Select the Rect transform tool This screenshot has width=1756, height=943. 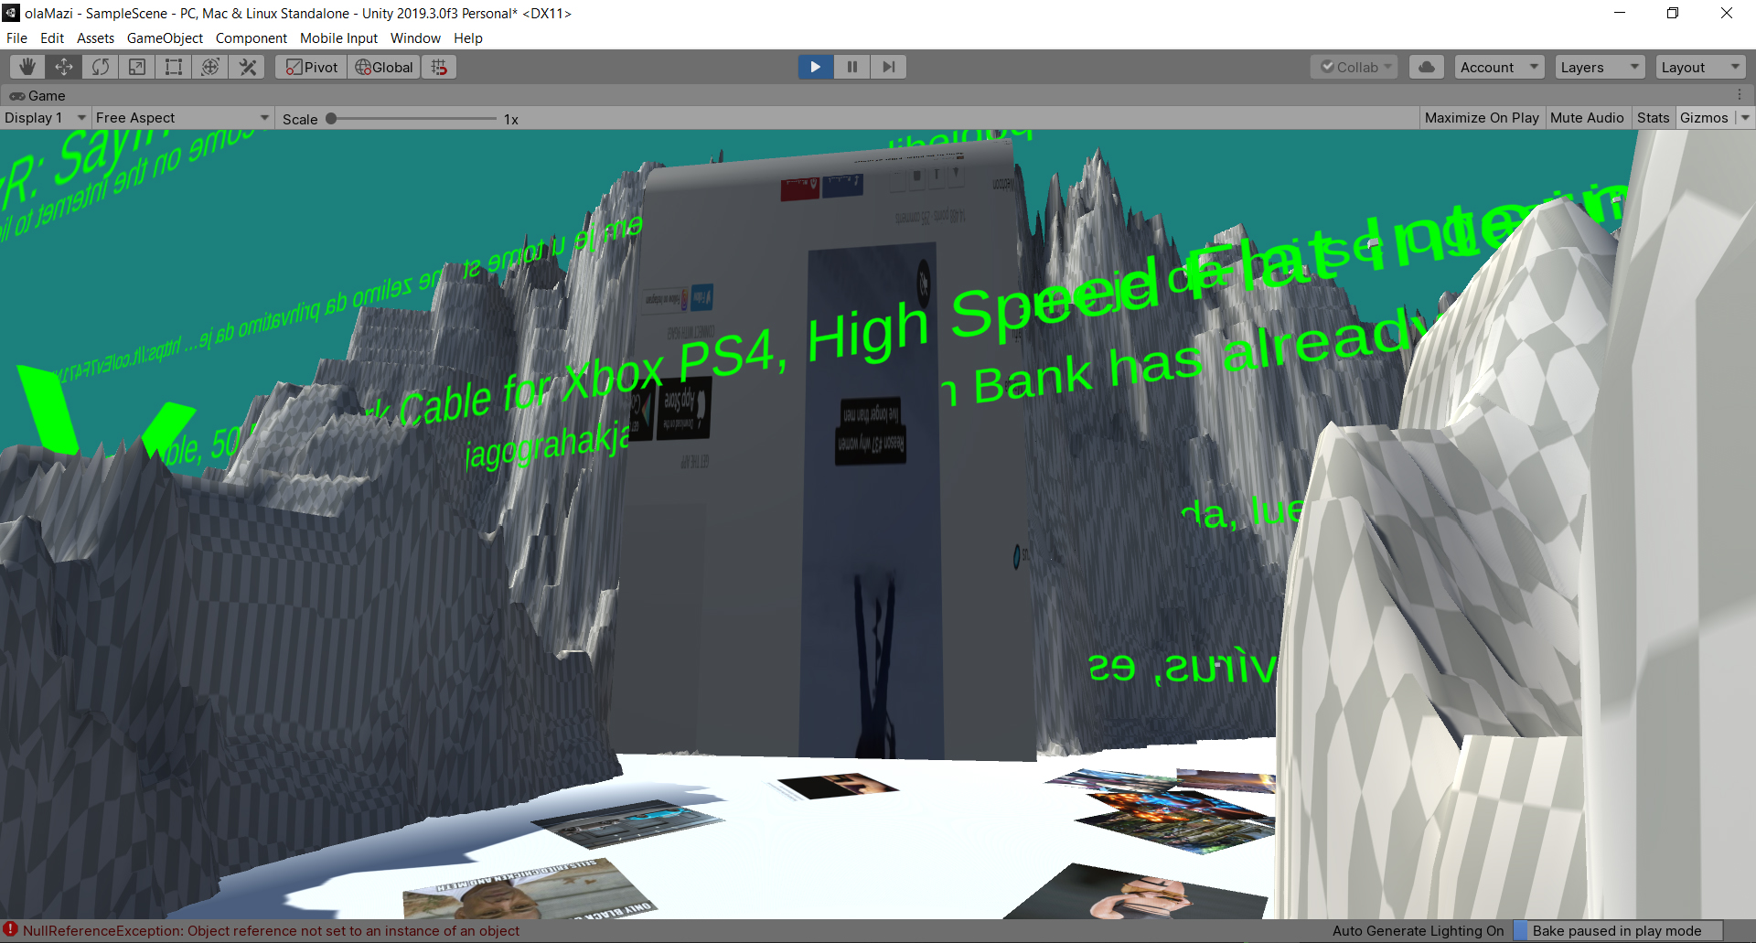pos(174,67)
